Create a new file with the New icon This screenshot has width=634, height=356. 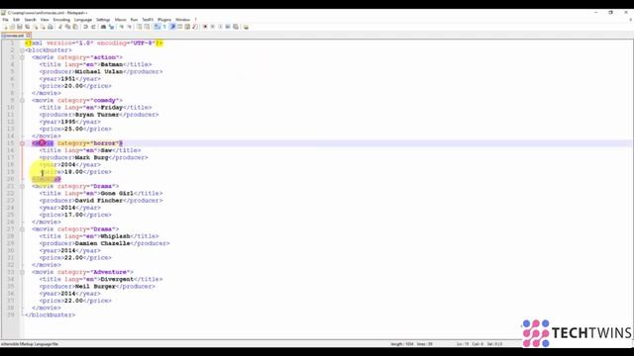pos(6,27)
